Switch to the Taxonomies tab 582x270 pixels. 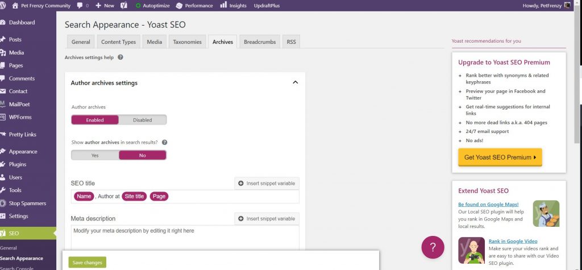coord(187,41)
